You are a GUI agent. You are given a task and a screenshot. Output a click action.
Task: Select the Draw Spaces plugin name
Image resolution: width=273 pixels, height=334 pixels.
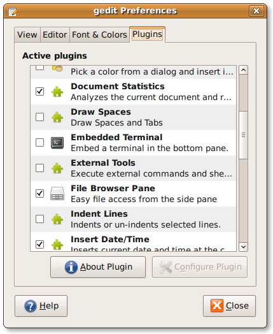click(101, 112)
